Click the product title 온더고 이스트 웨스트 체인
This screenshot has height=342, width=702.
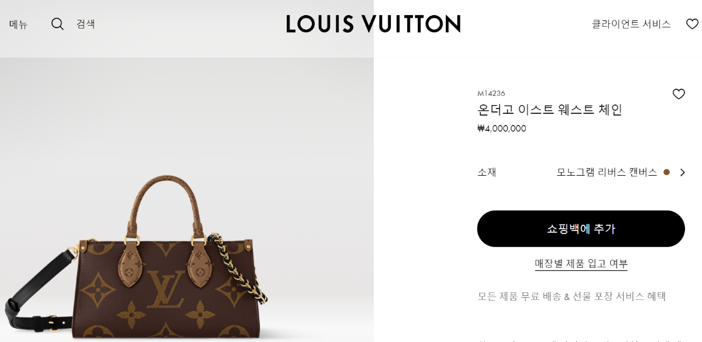[x=549, y=110]
